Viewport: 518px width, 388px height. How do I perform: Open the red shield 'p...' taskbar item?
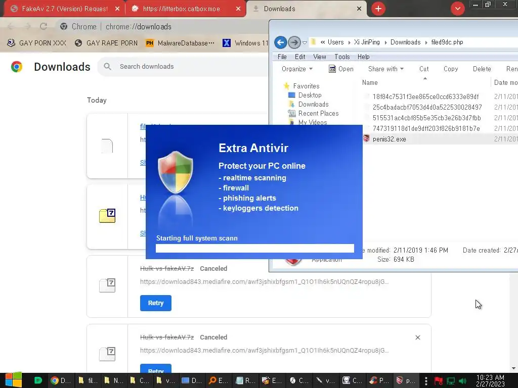pyautogui.click(x=405, y=380)
